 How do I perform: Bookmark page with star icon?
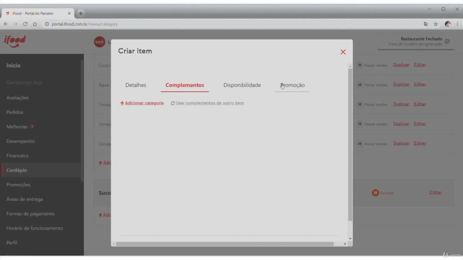click(436, 24)
